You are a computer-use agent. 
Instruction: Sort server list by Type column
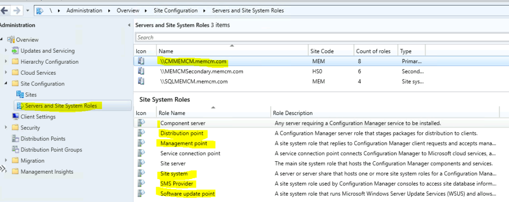click(411, 51)
